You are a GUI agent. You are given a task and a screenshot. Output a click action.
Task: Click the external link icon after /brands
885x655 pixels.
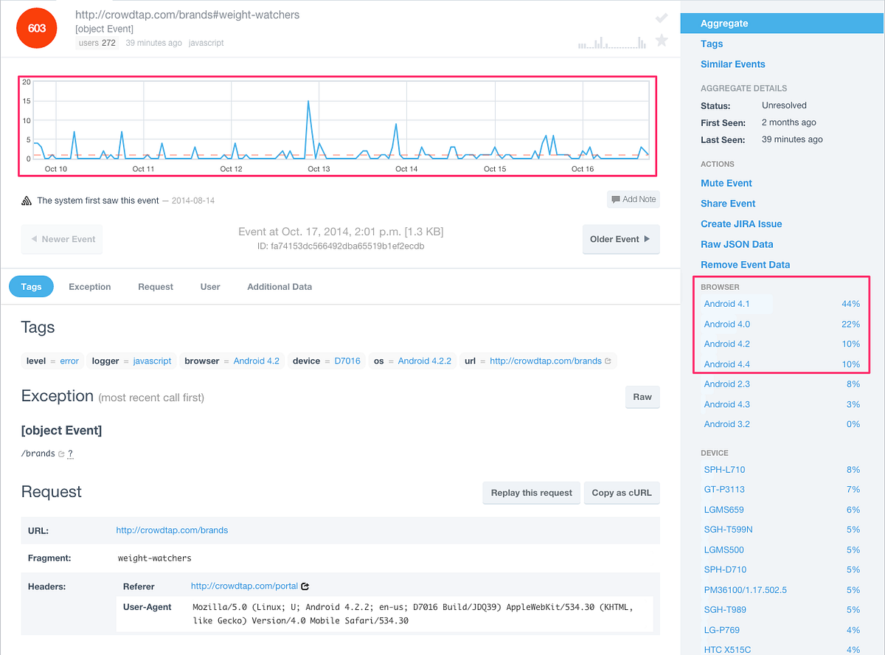[x=61, y=454]
